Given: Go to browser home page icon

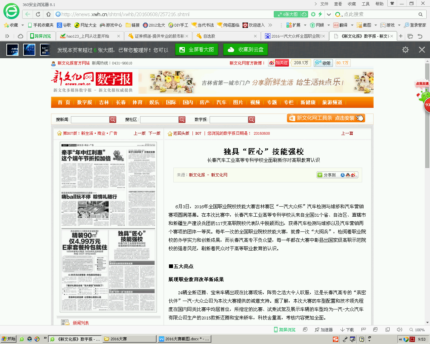Looking at the screenshot, I should click(48, 14).
